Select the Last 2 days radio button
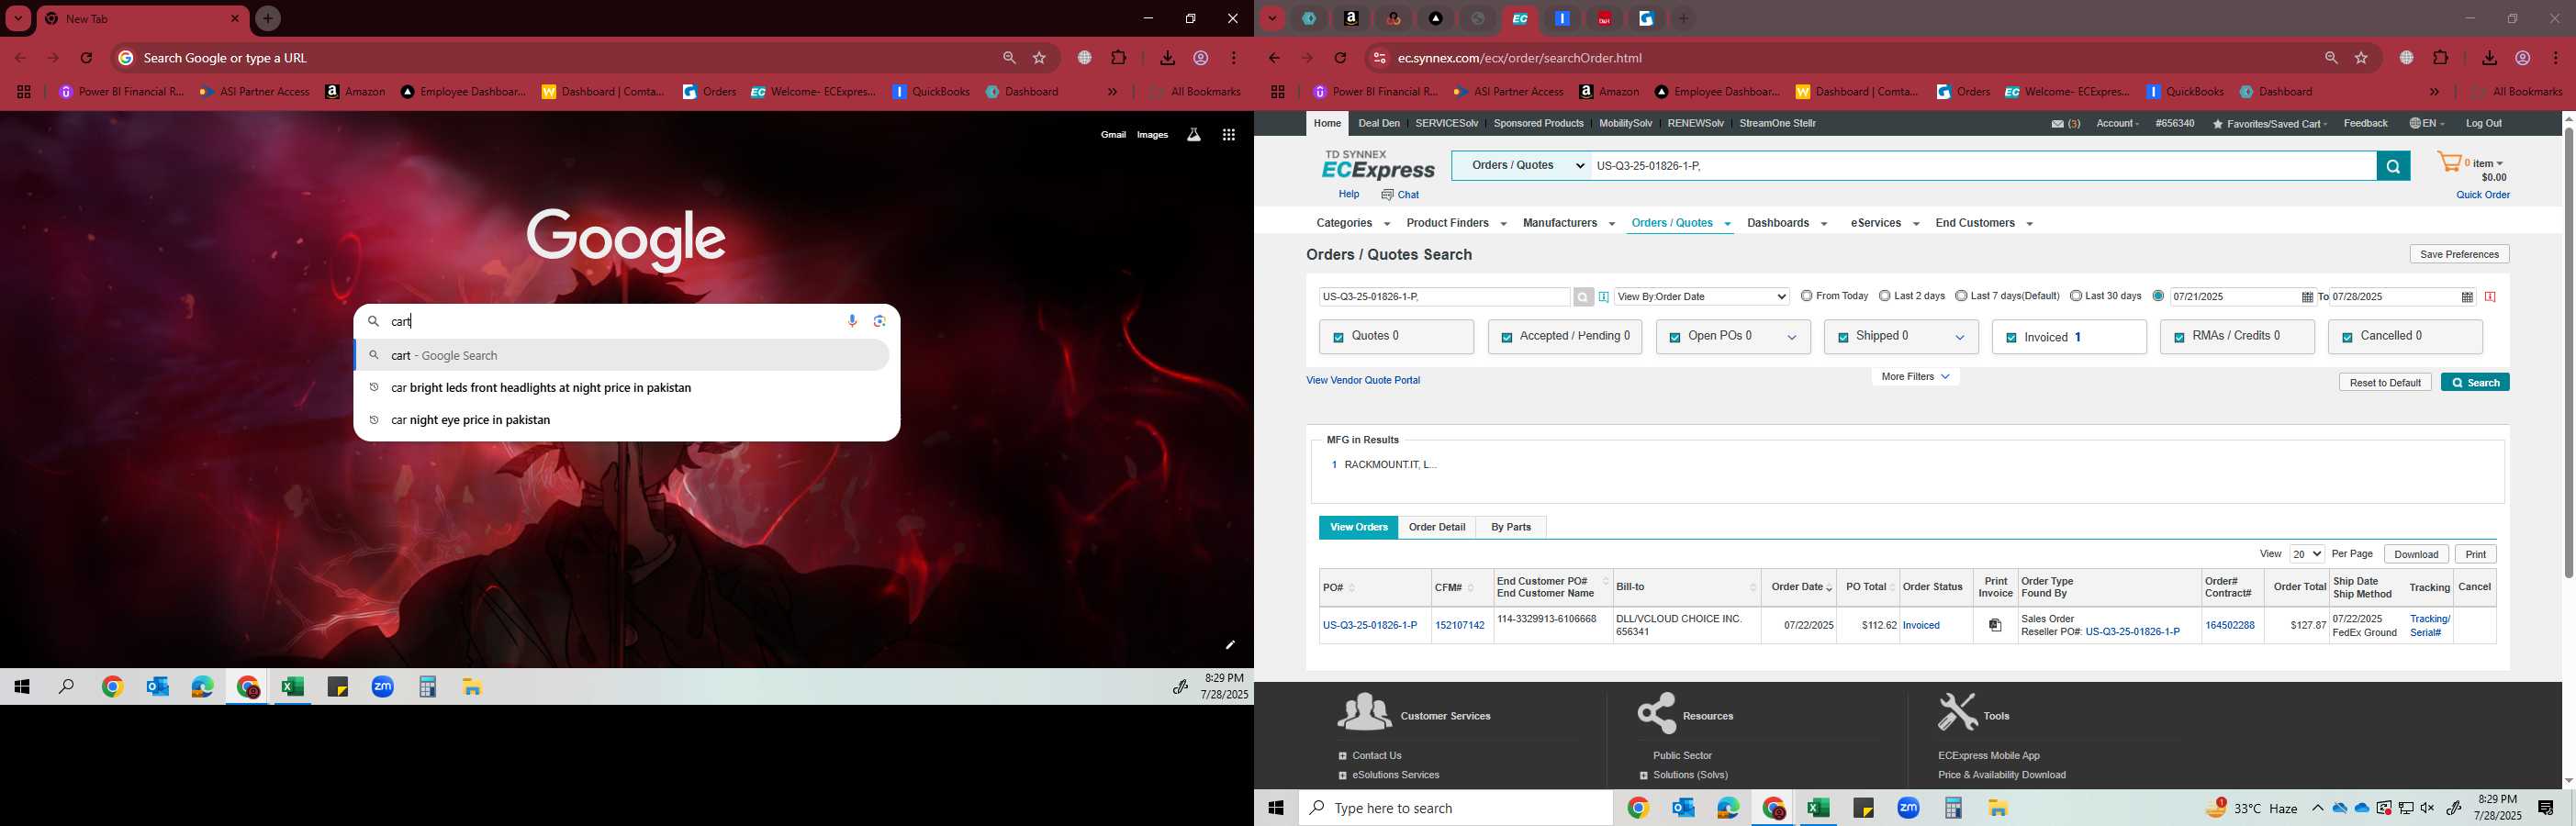The height and width of the screenshot is (826, 2576). 1884,296
